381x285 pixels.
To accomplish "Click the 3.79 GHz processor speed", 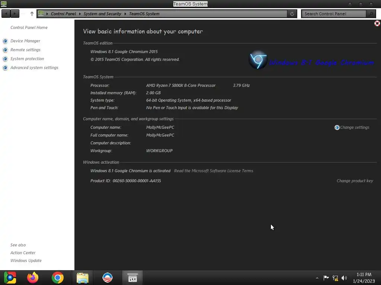I will pos(241,85).
